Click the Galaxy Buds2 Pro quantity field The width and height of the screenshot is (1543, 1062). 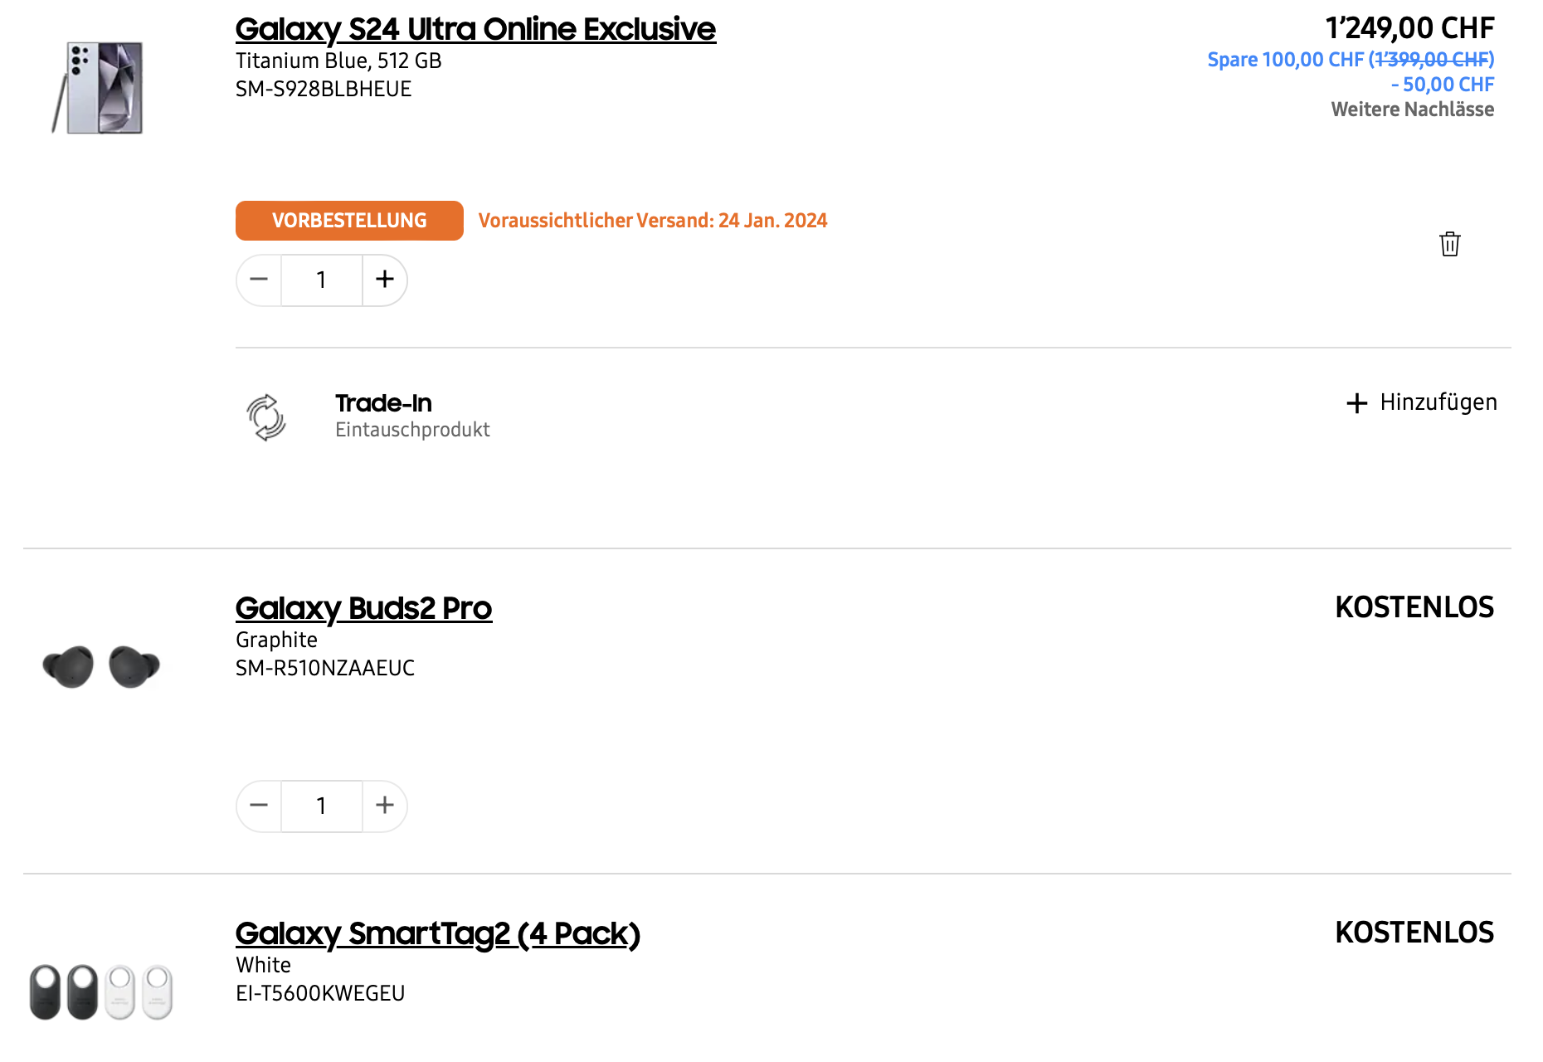coord(322,806)
